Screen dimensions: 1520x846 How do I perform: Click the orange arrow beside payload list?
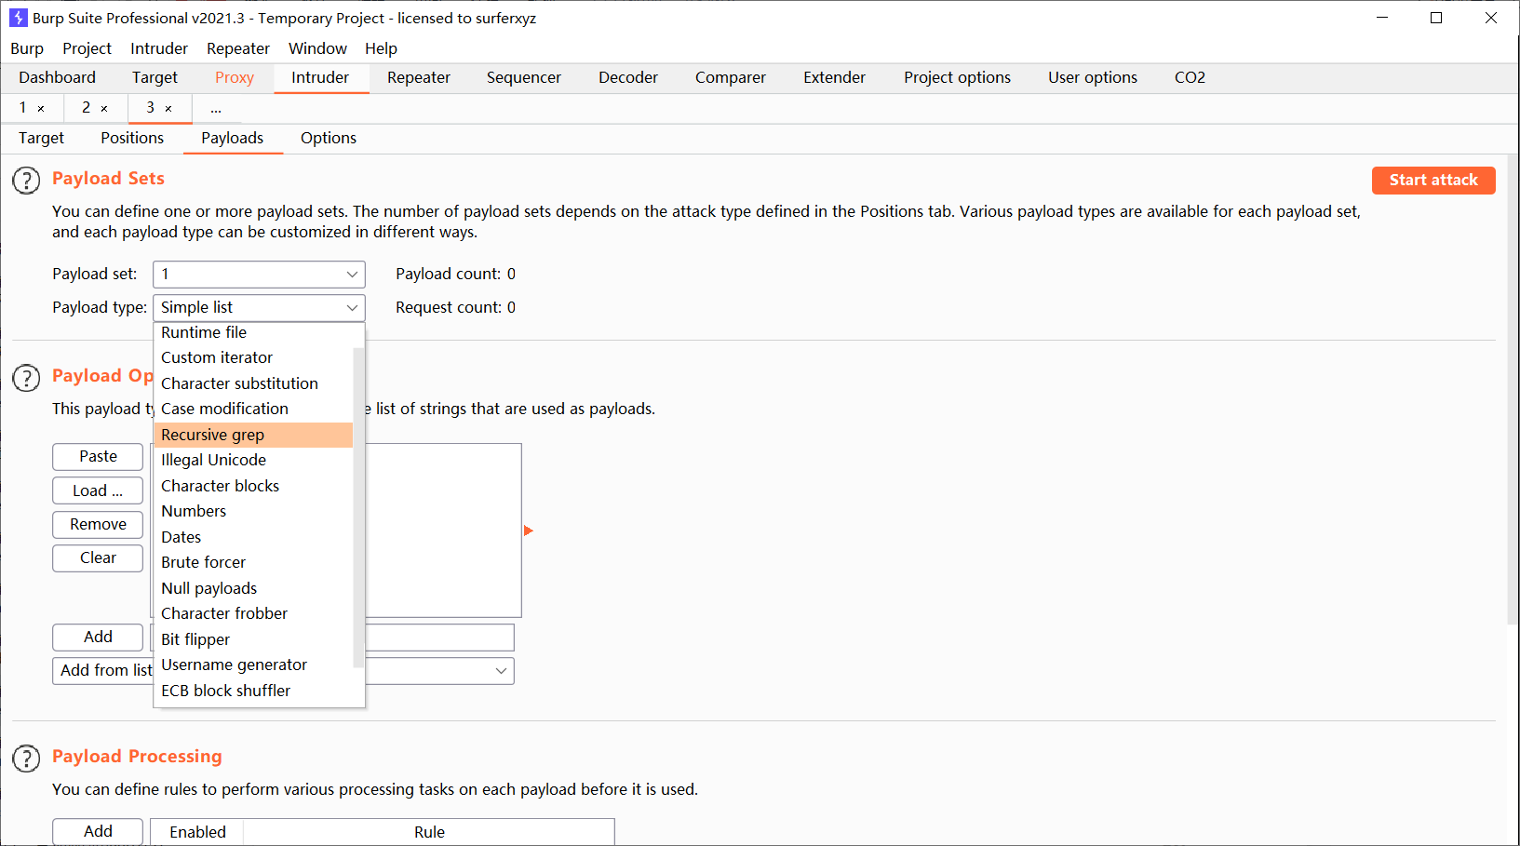tap(529, 530)
